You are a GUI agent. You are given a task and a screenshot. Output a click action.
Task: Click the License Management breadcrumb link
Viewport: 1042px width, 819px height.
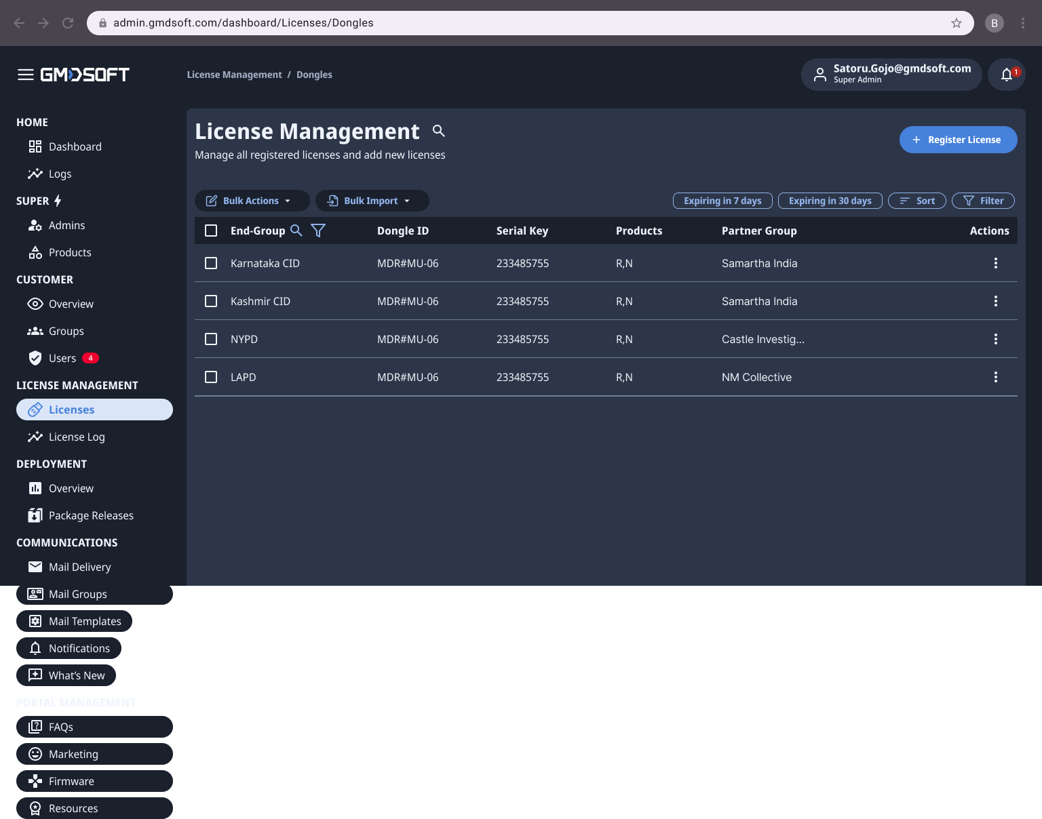coord(234,75)
